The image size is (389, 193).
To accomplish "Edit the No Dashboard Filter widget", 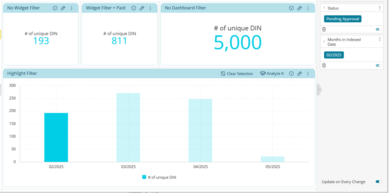I will coord(300,8).
